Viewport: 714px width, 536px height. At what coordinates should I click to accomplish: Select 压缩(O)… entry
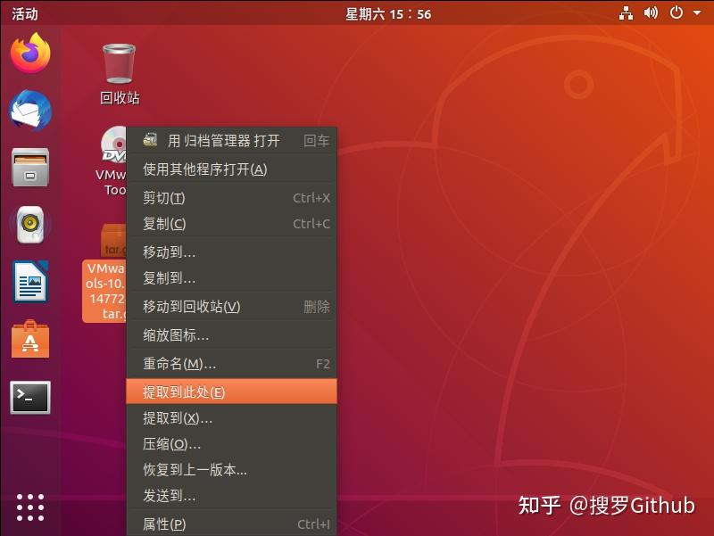click(232, 444)
